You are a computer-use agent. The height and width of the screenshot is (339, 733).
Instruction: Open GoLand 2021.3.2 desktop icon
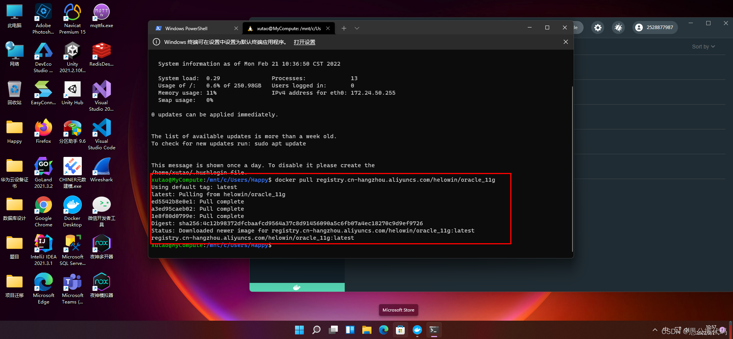coord(43,173)
